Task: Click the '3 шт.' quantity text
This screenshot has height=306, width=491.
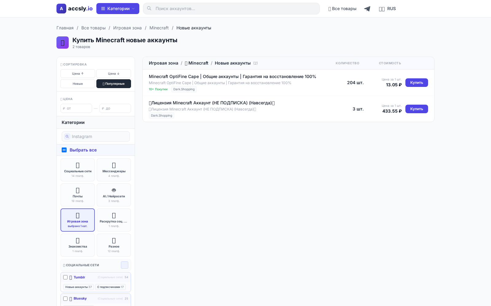Action: pyautogui.click(x=358, y=109)
